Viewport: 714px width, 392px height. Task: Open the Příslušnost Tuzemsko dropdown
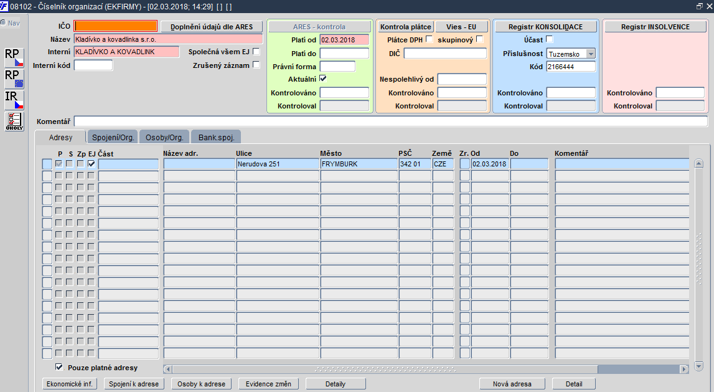(591, 54)
